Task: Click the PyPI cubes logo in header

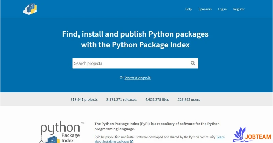Action: 30,9
